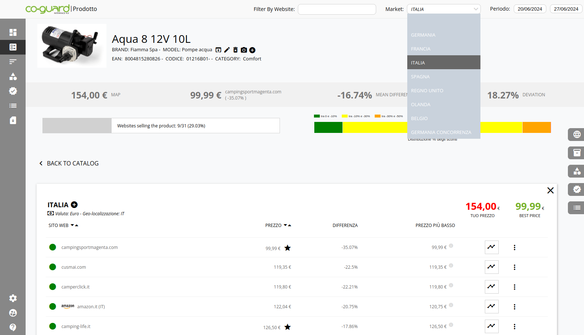Sort by PREZZO column arrows
Image resolution: width=584 pixels, height=335 pixels.
287,226
